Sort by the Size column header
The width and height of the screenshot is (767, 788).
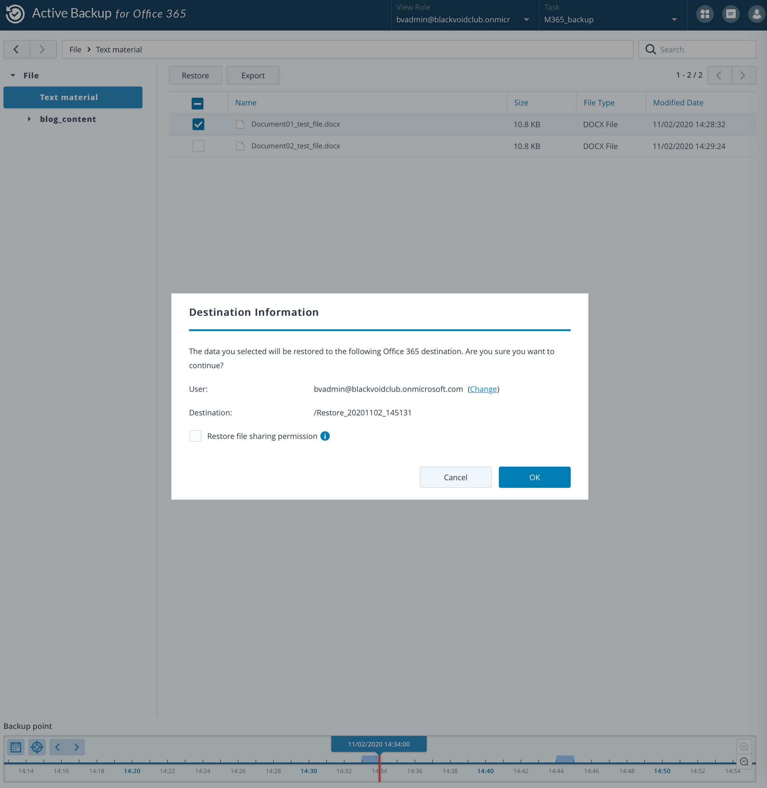[x=521, y=102]
